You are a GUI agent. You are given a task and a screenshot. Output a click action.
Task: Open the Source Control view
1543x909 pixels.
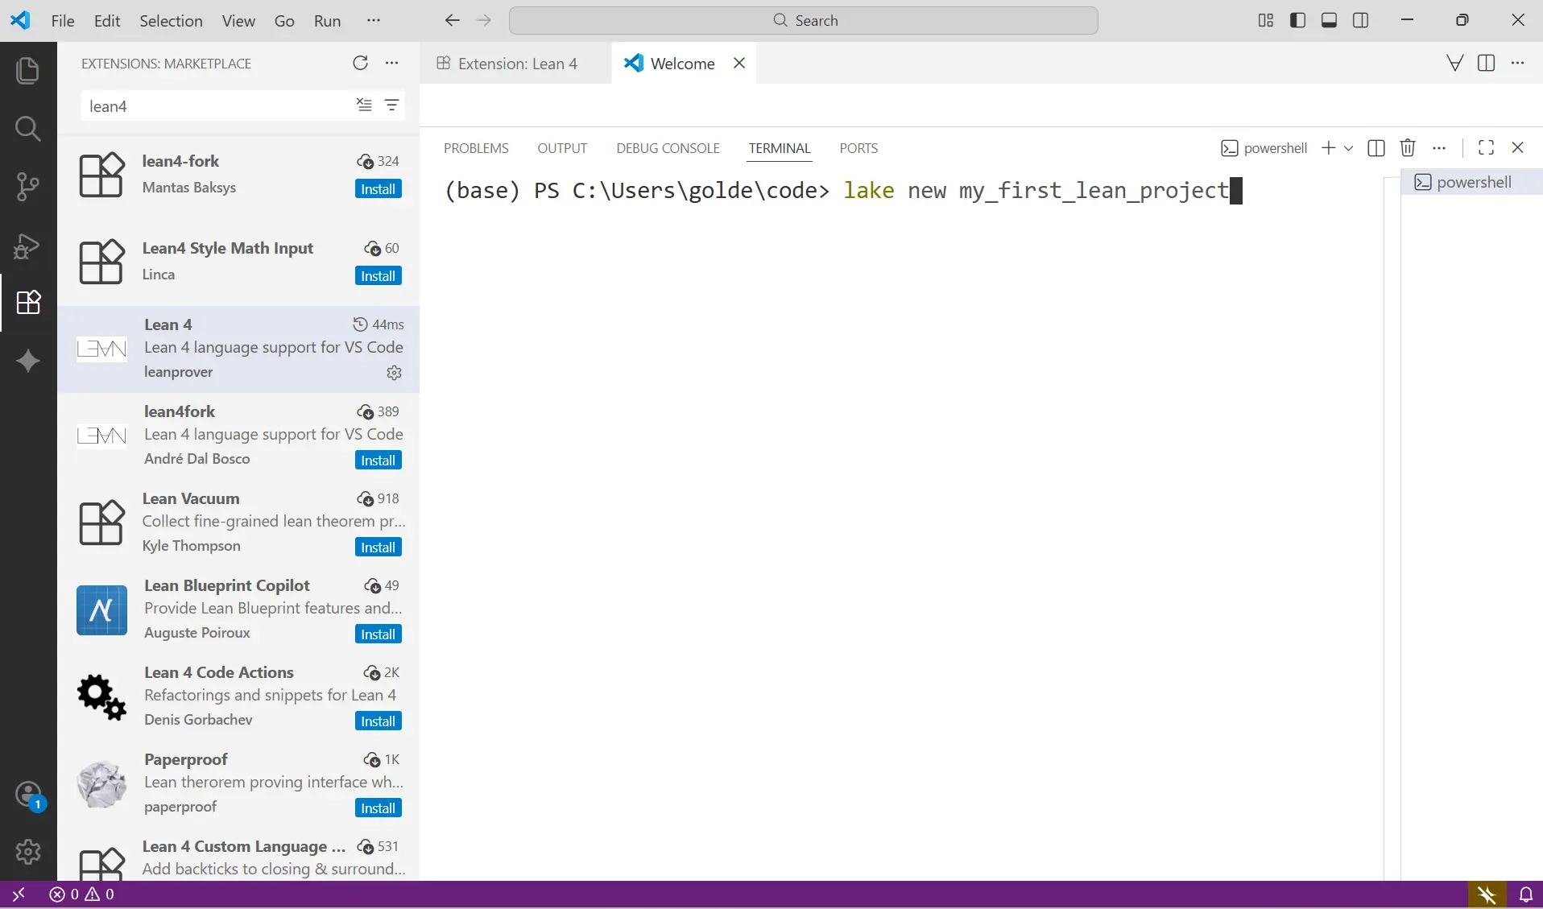[27, 187]
